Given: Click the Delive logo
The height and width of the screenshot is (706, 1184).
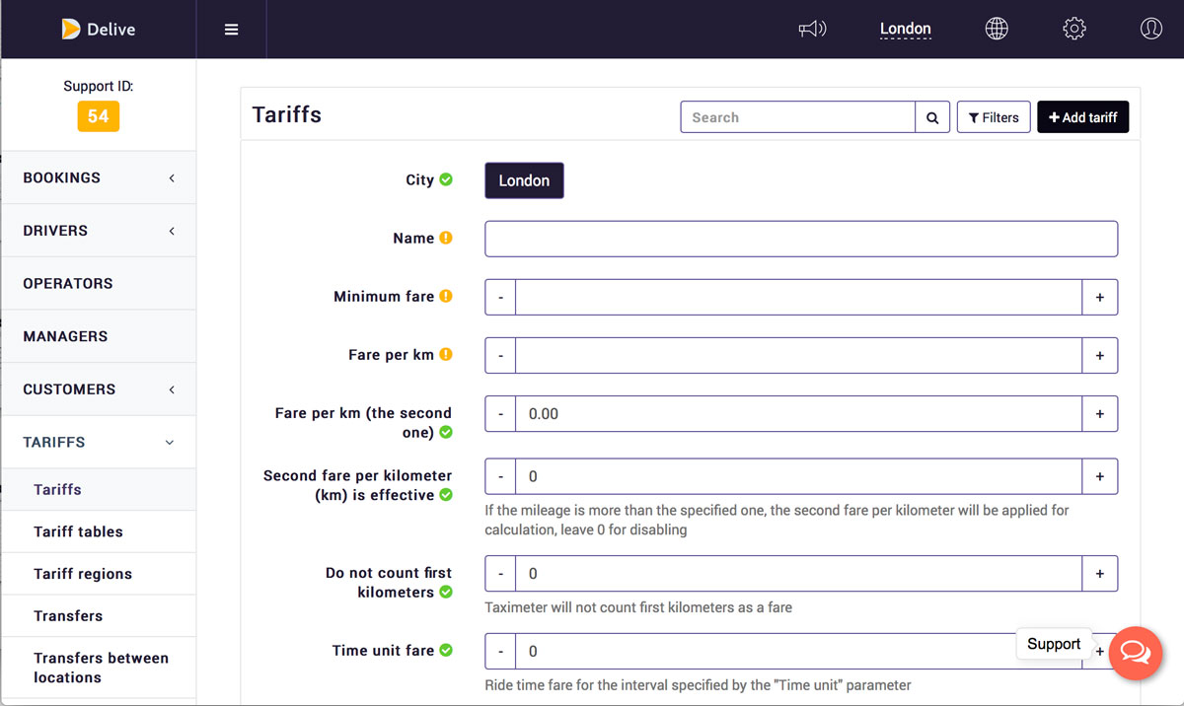Looking at the screenshot, I should coord(99,30).
